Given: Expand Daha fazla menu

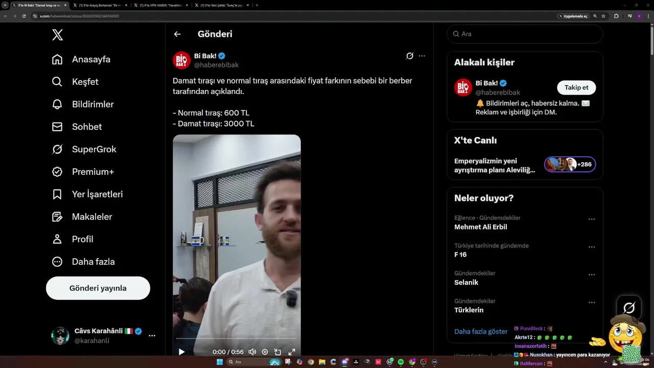Looking at the screenshot, I should tap(83, 262).
